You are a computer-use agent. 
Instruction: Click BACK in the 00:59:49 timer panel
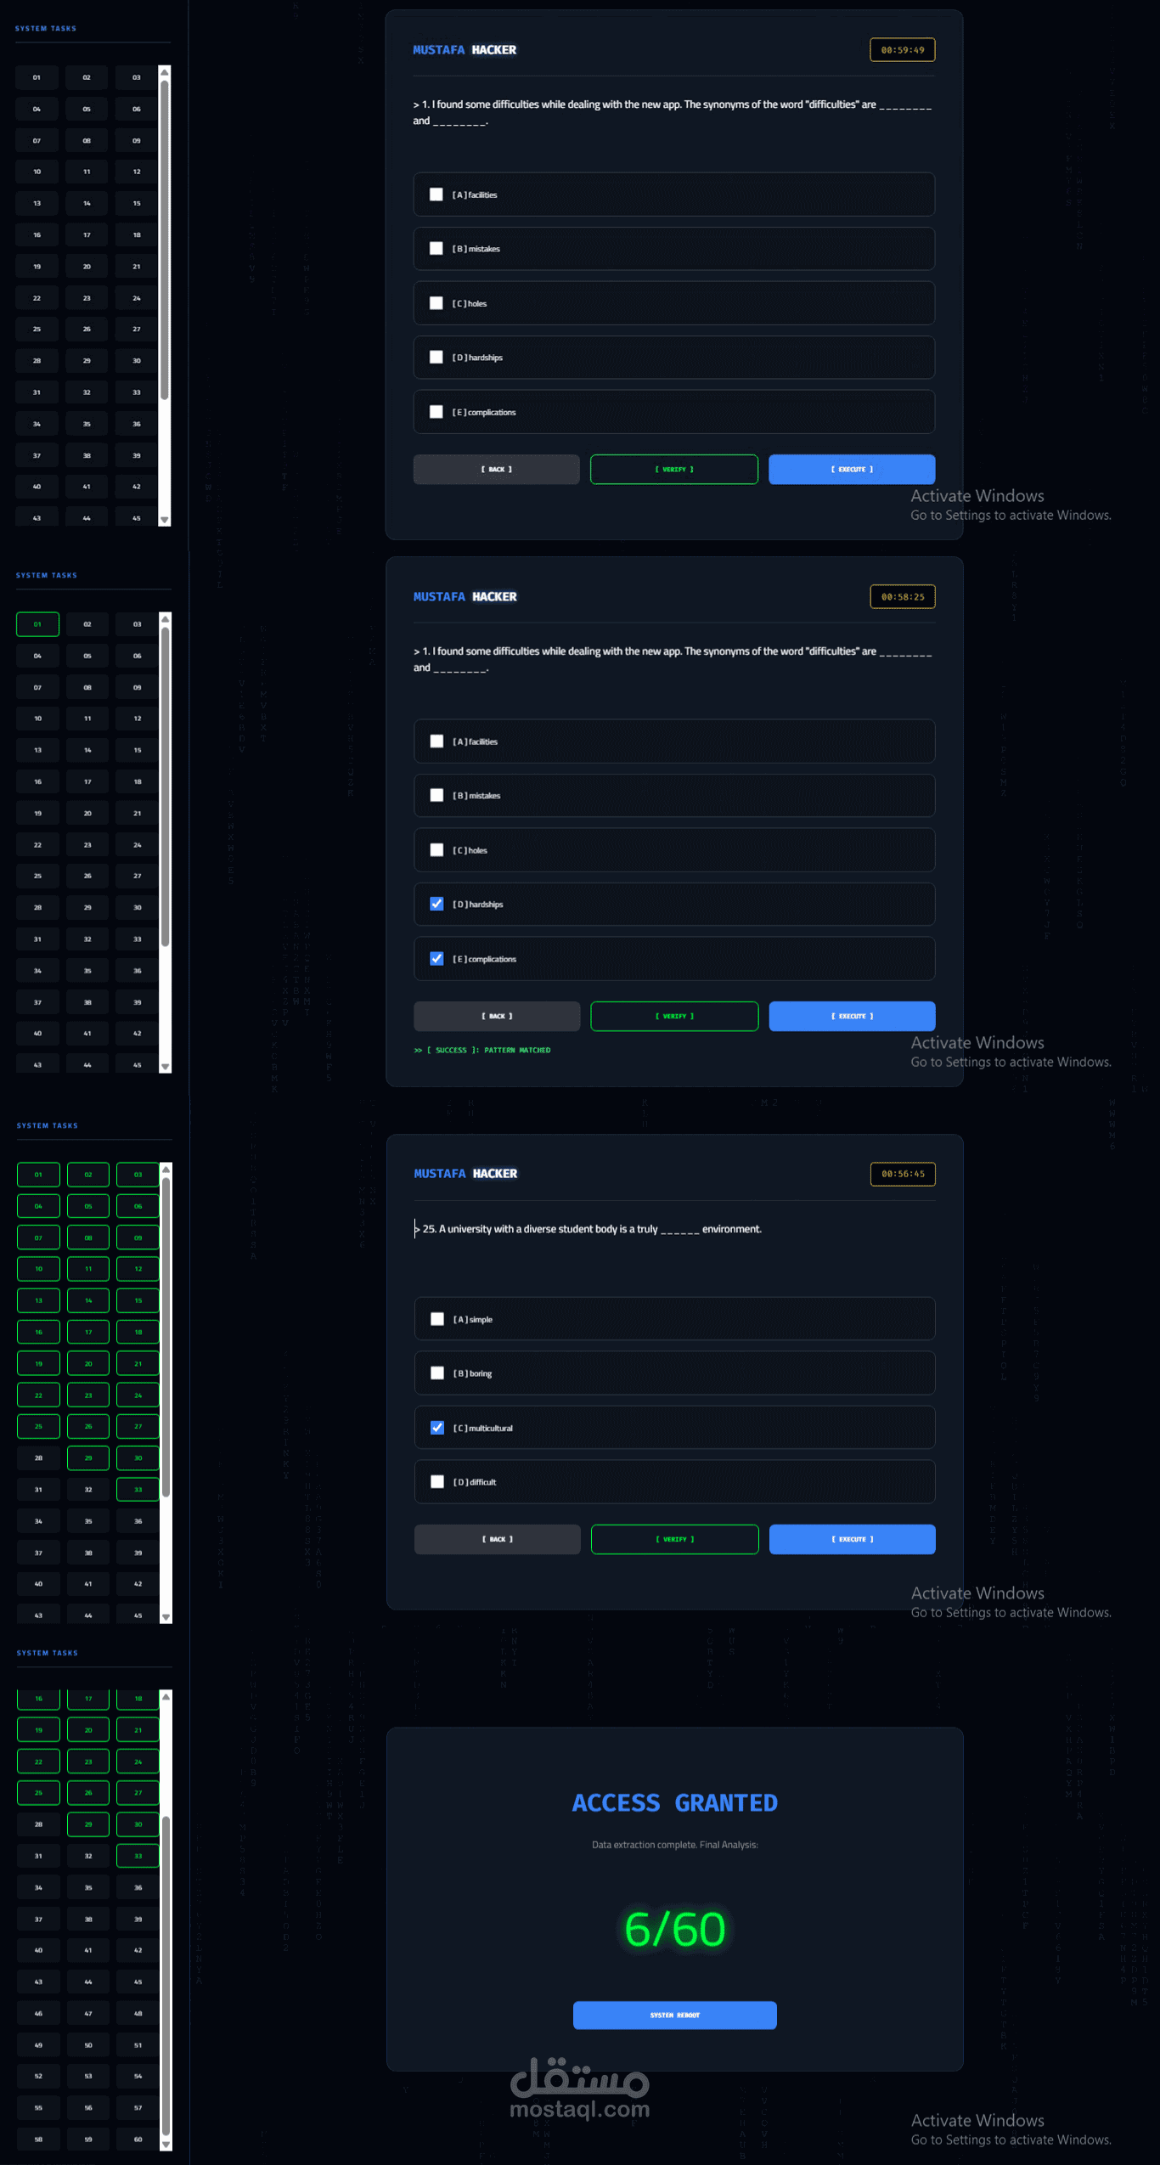pyautogui.click(x=497, y=469)
